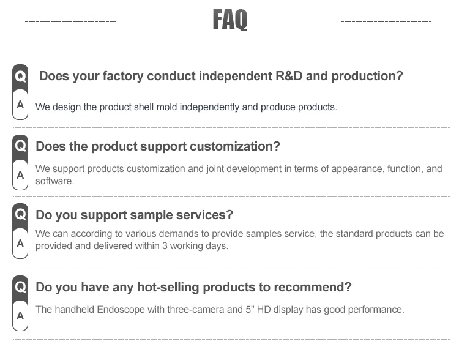
Task: Click the A icon beside the joint development answer
Action: point(20,175)
